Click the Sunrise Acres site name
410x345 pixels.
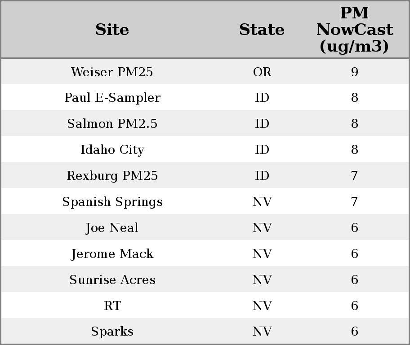tap(112, 280)
